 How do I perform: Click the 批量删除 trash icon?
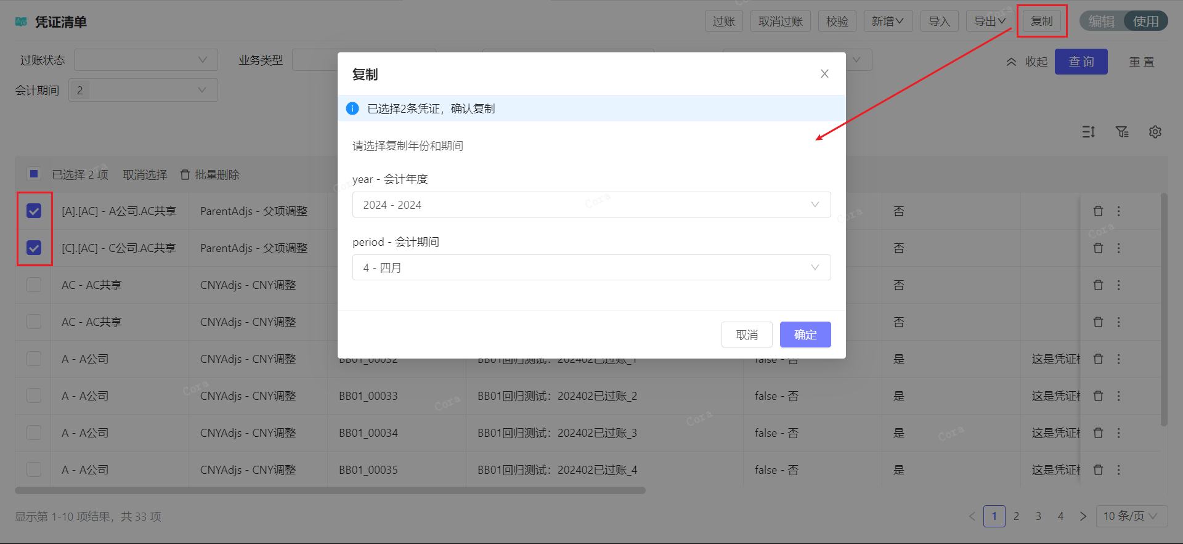pyautogui.click(x=185, y=175)
